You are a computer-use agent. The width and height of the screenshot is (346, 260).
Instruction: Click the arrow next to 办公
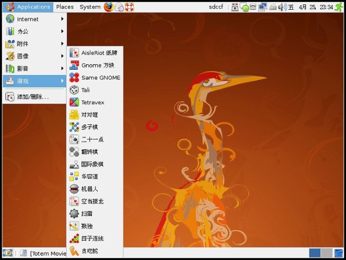pyautogui.click(x=63, y=31)
